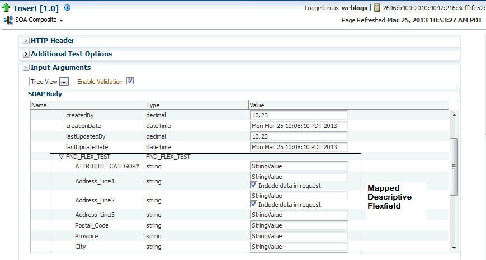The height and width of the screenshot is (260, 486).
Task: Click the Type column header
Action: pyautogui.click(x=196, y=105)
